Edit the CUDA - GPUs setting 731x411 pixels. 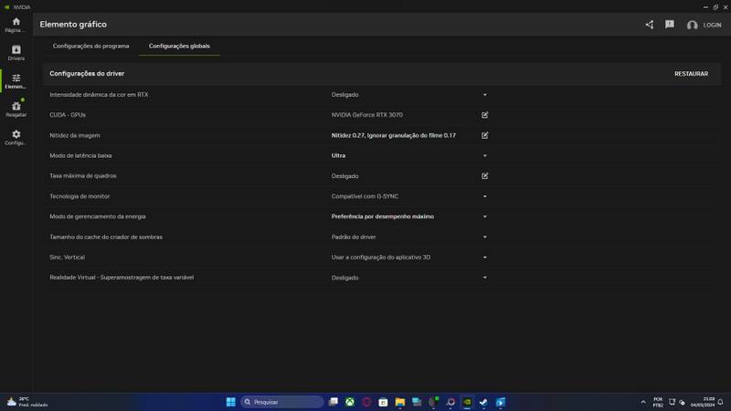485,115
